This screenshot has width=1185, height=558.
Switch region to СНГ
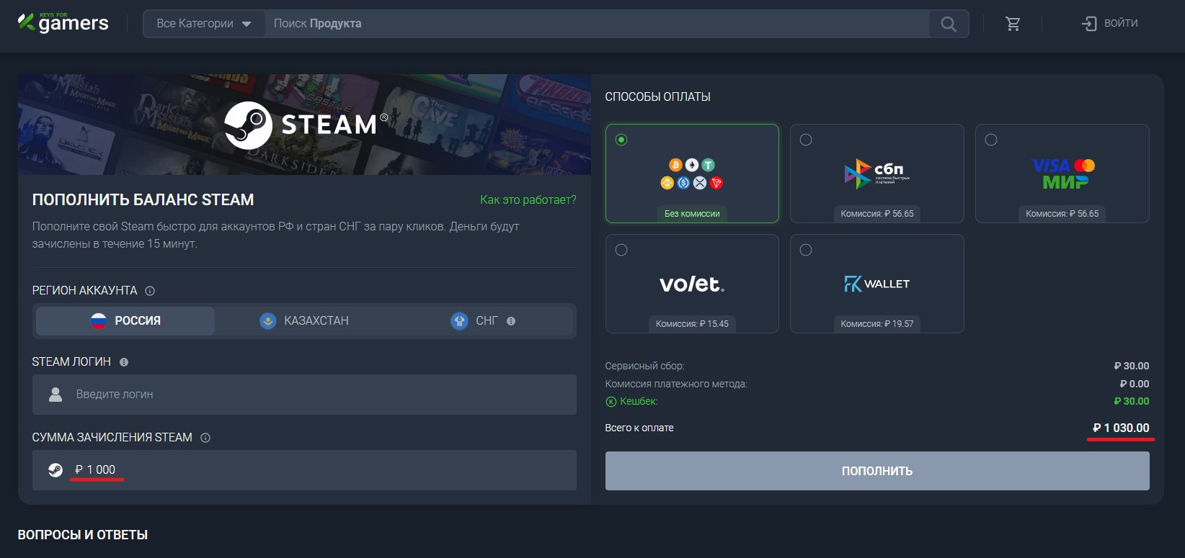(483, 321)
